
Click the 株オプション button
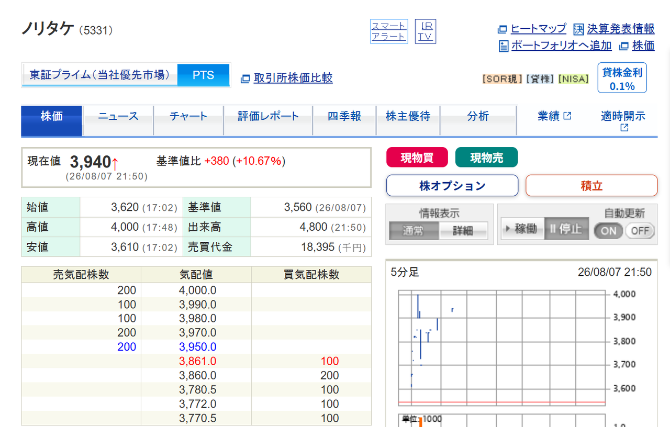click(x=452, y=186)
